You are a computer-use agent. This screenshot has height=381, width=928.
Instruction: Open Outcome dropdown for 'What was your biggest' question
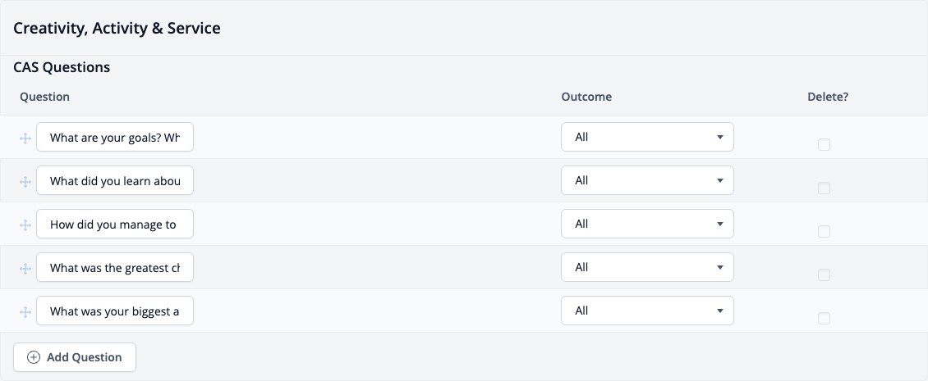(647, 311)
